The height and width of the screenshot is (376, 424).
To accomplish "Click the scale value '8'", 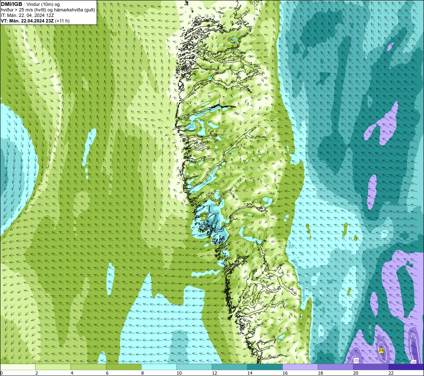I will pos(142,373).
